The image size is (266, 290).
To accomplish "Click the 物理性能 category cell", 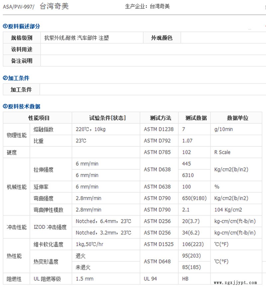I will 17,135.
